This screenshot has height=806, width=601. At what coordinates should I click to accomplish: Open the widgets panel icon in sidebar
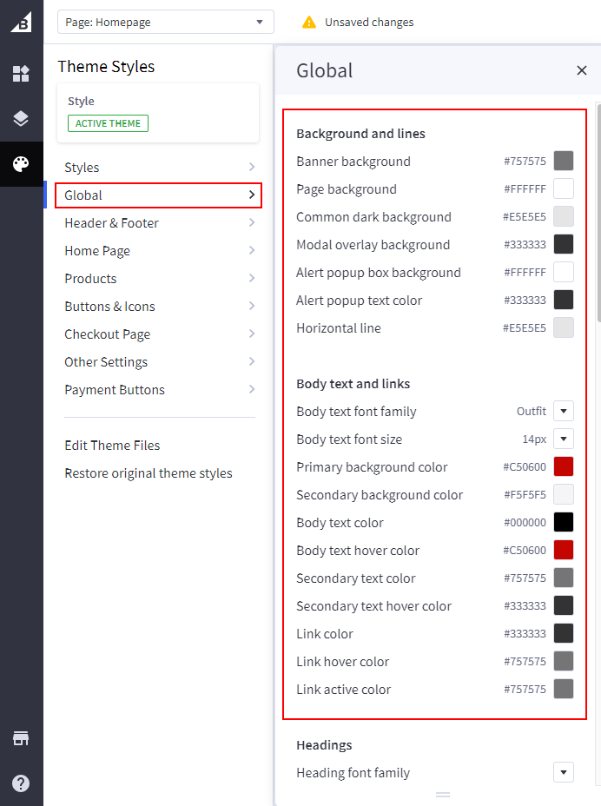(21, 74)
